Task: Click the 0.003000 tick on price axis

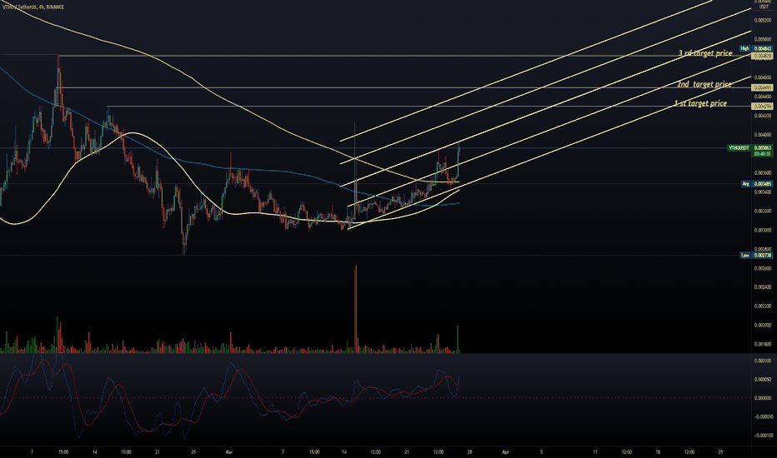Action: tap(763, 230)
